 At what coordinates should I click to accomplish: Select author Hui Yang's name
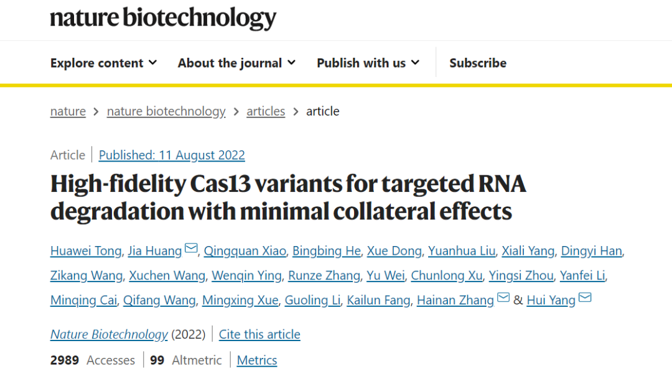[x=551, y=300]
